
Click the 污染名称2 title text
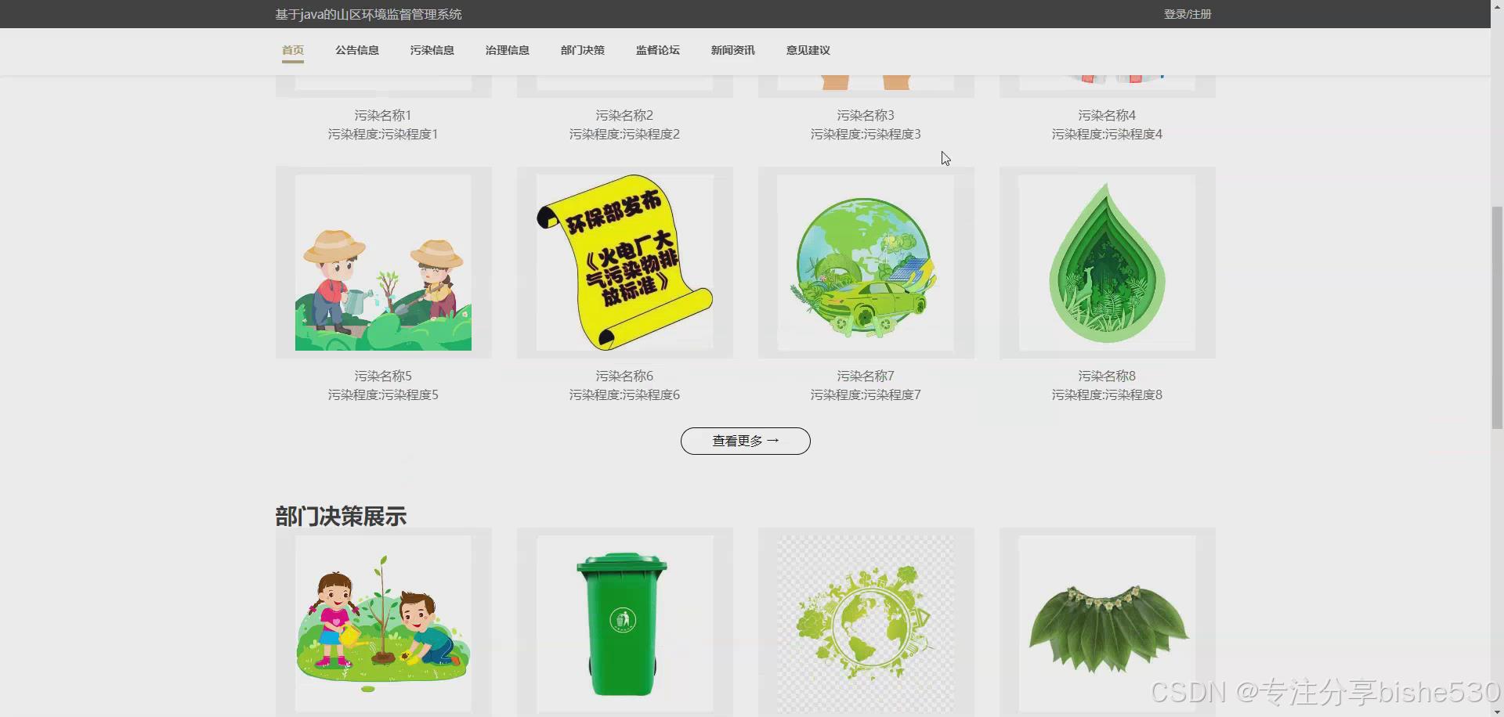(624, 115)
